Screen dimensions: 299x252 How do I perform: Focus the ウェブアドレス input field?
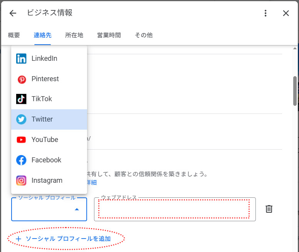pyautogui.click(x=175, y=209)
